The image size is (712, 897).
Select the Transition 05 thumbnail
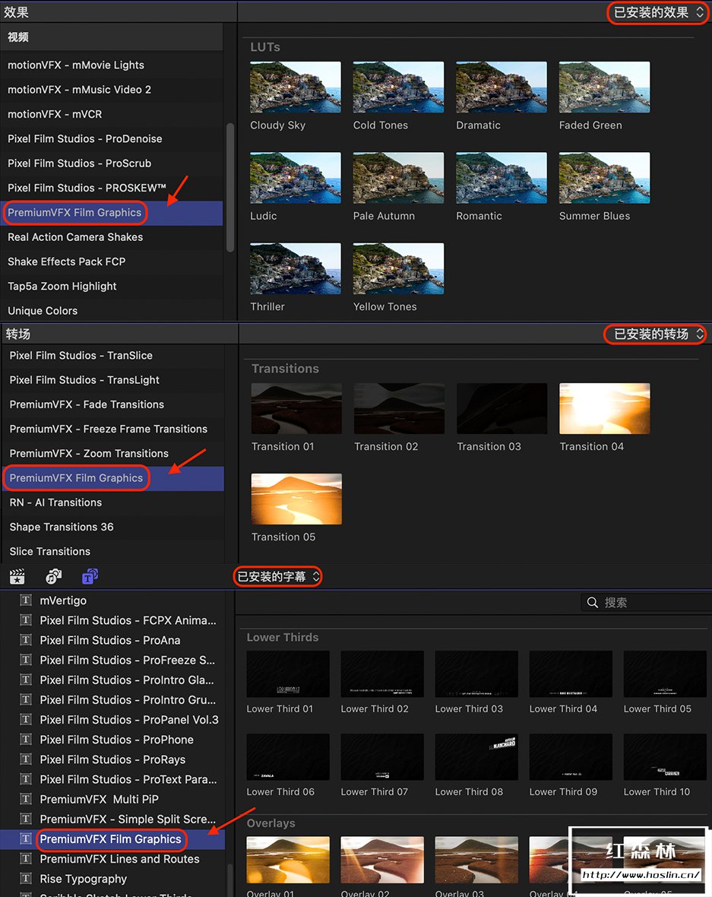click(297, 499)
